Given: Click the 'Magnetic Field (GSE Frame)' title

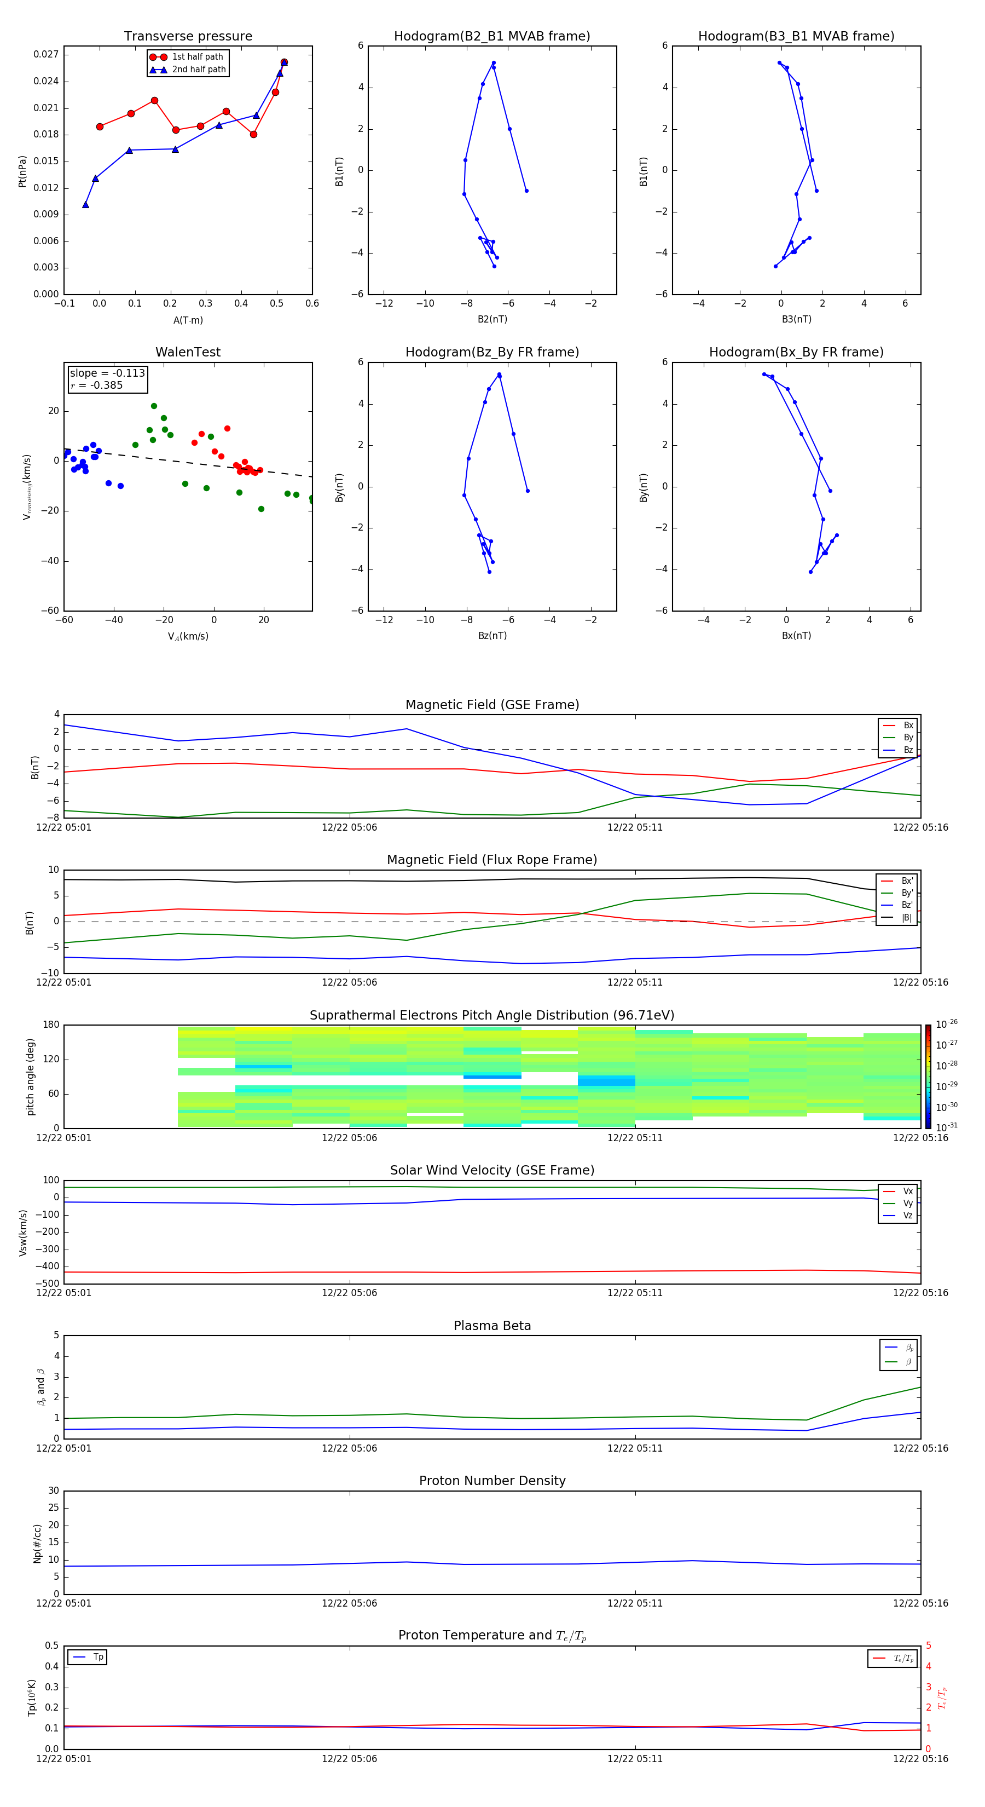Looking at the screenshot, I should click(x=492, y=705).
